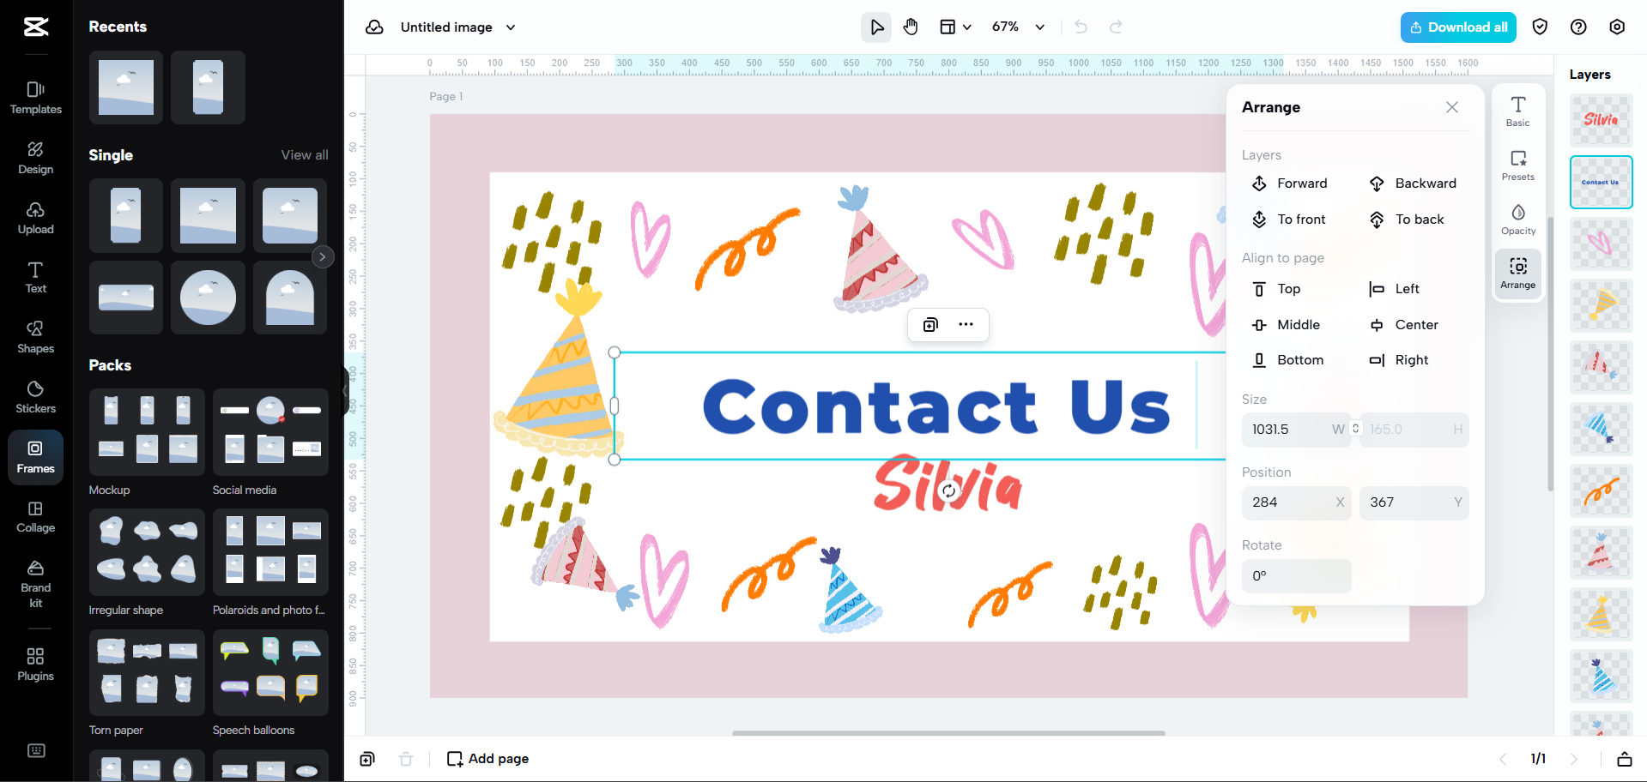Switch to the Presets tab

pyautogui.click(x=1517, y=165)
